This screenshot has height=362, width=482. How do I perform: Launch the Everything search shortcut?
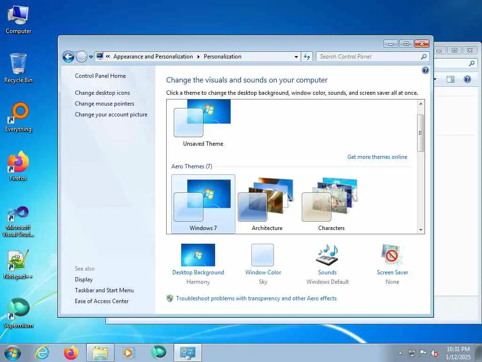18,117
